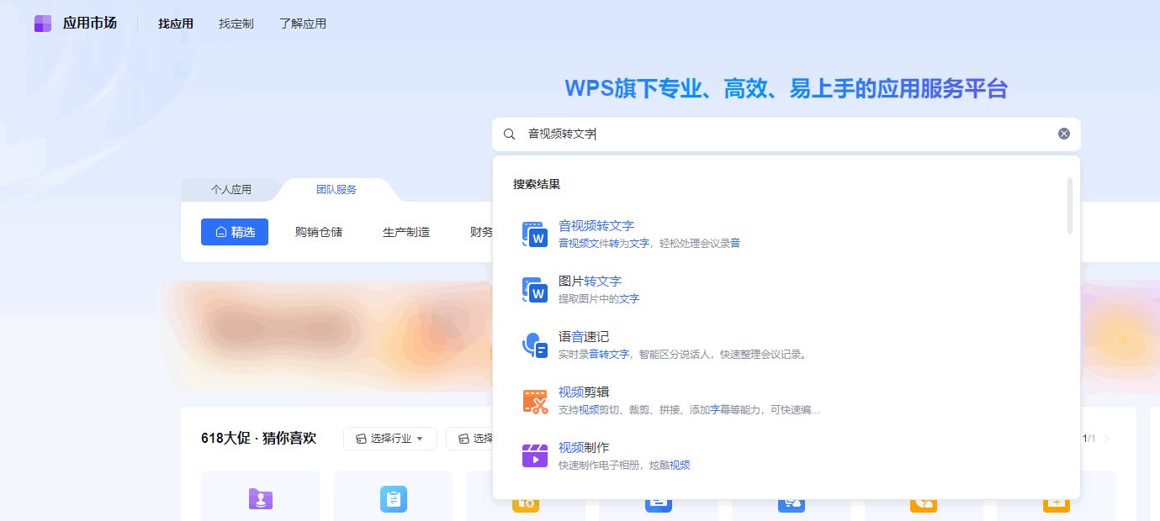Select the 购销仓储 category

319,232
